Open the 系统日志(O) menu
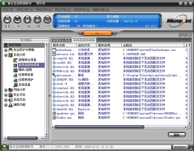194x151 pixels. tap(82, 10)
